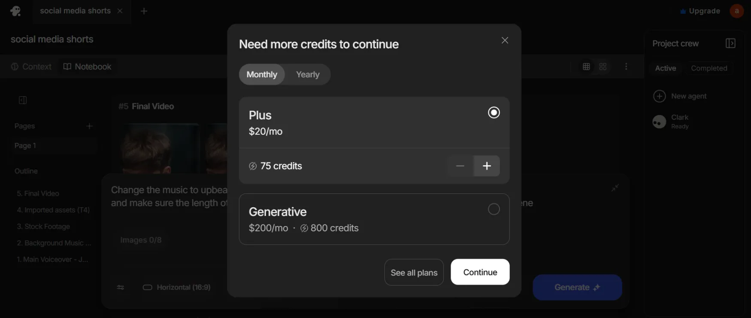The image size is (751, 318).
Task: Switch billing to Monthly
Action: tap(262, 75)
